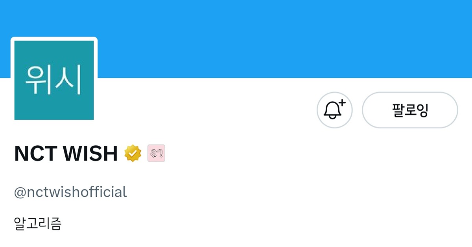Click the gold verified checkmark badge
Viewport: 472px width, 247px height.
133,153
